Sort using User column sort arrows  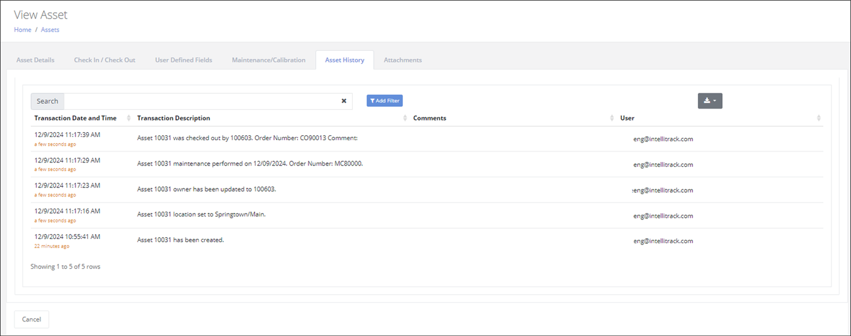pyautogui.click(x=818, y=118)
